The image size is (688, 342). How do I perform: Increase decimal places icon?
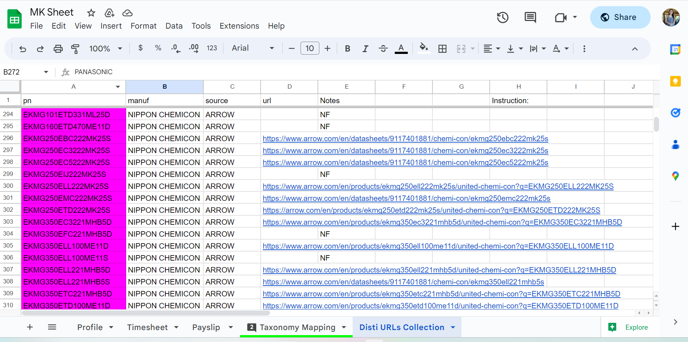(x=194, y=48)
